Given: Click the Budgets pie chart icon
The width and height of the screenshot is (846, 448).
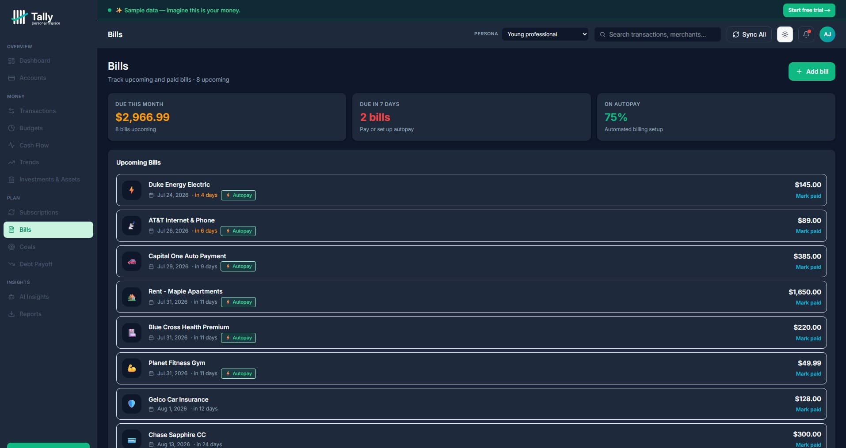Looking at the screenshot, I should click(x=11, y=128).
